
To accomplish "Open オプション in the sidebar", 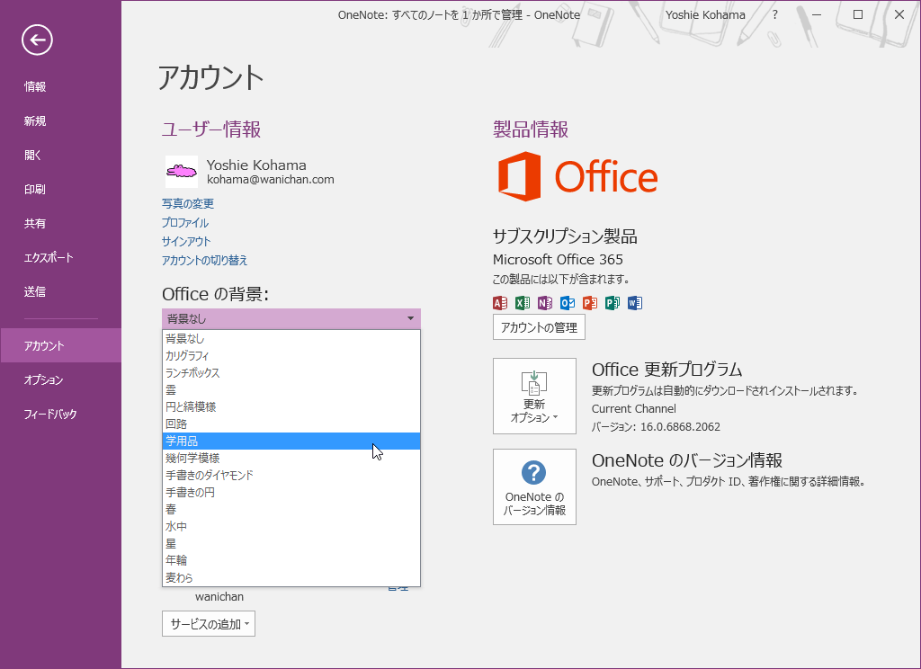I will click(x=60, y=379).
